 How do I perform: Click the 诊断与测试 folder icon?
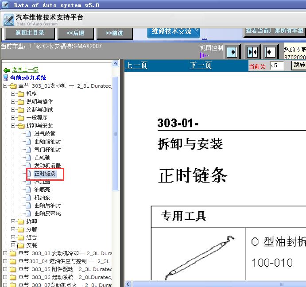tap(21, 110)
